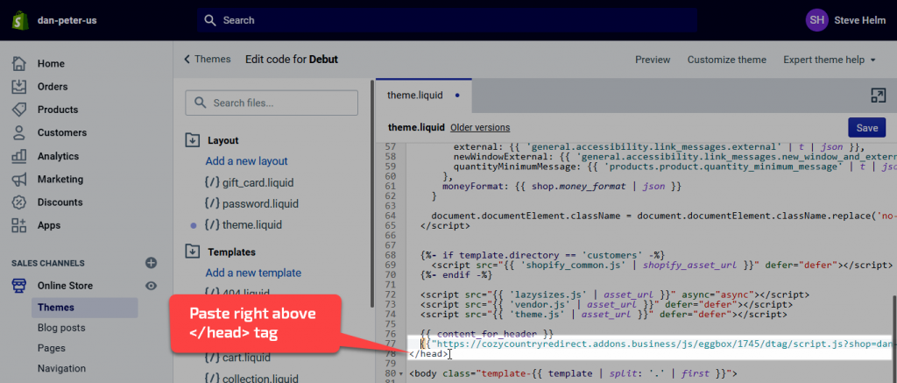Open Navigation under Online Store
897x383 pixels.
62,369
